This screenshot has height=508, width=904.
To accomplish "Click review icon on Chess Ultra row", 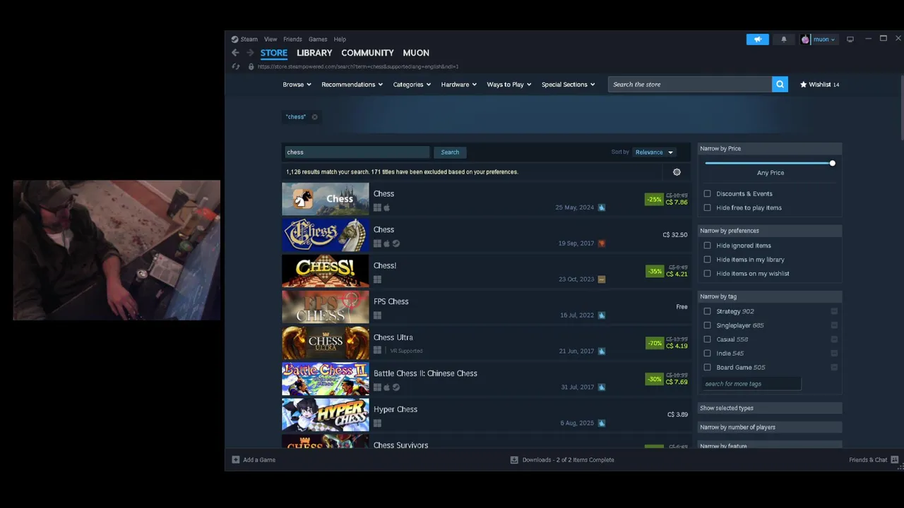I will [602, 351].
